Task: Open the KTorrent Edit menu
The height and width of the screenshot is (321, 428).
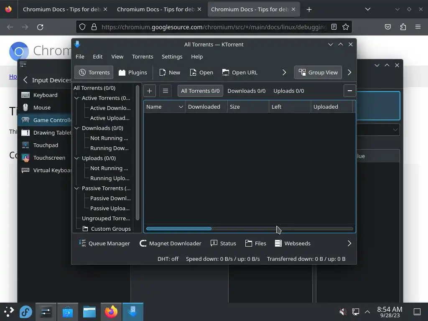Action: pos(98,56)
